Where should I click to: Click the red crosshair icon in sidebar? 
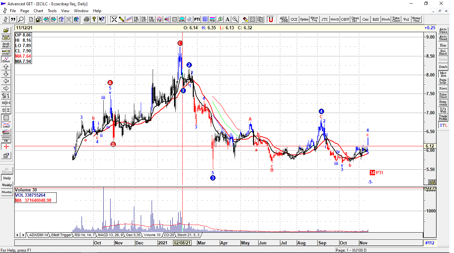[6, 147]
